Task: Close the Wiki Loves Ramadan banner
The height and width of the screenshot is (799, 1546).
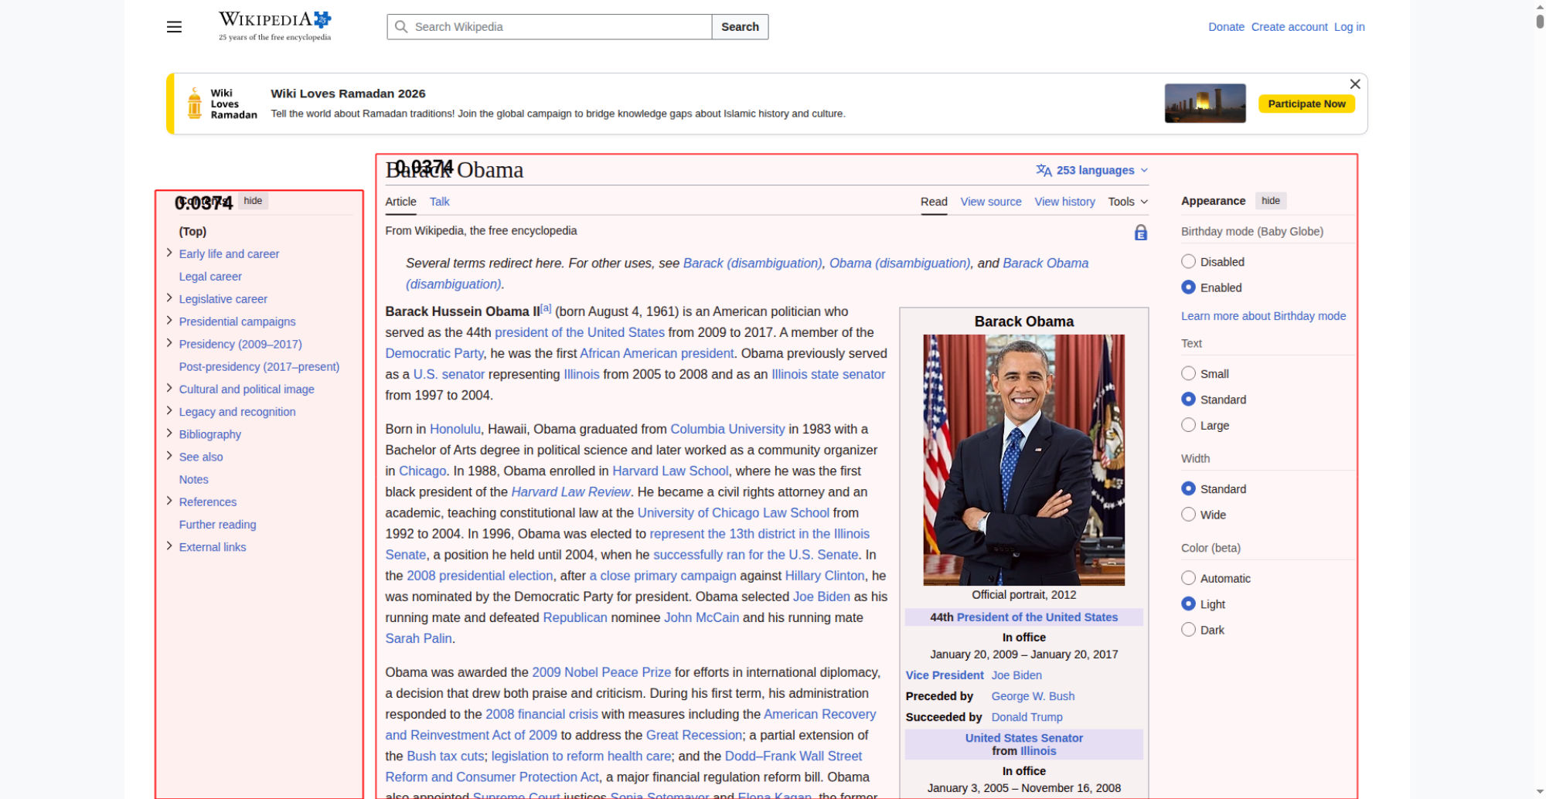Action: coord(1354,84)
